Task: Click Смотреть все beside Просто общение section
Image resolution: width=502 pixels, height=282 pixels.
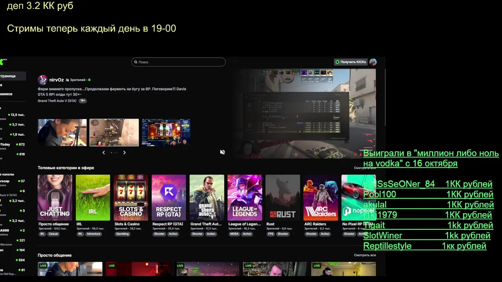Action: coord(365,255)
